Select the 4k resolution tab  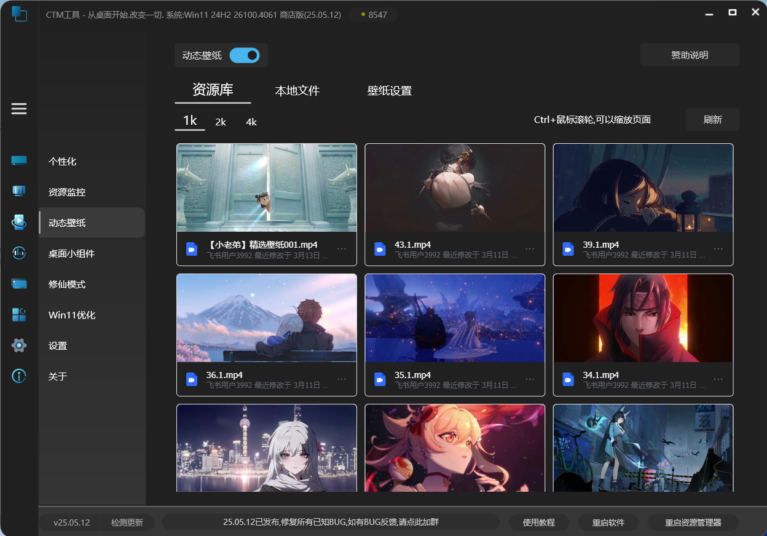click(x=251, y=122)
